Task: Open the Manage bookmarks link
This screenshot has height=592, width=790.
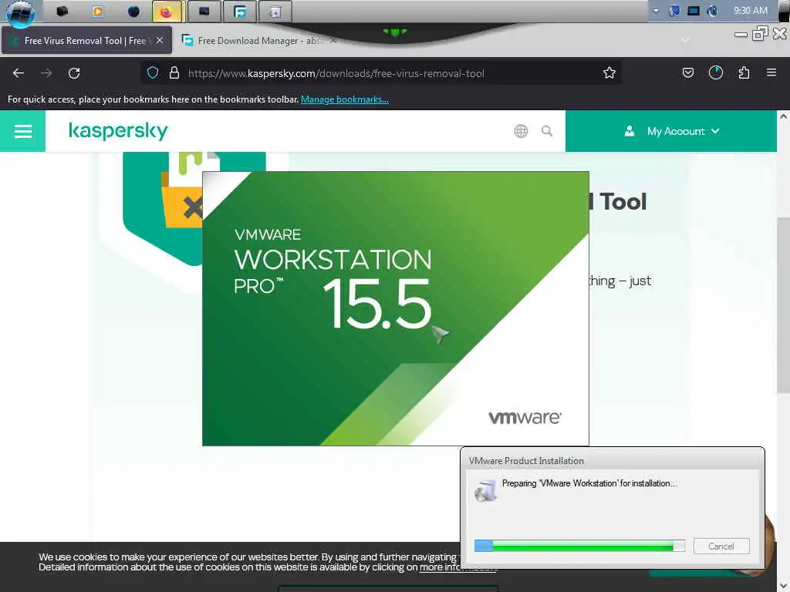Action: point(345,99)
